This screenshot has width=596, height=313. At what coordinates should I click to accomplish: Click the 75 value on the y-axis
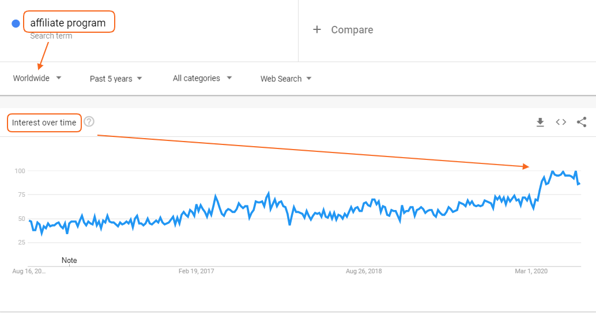[x=21, y=194]
